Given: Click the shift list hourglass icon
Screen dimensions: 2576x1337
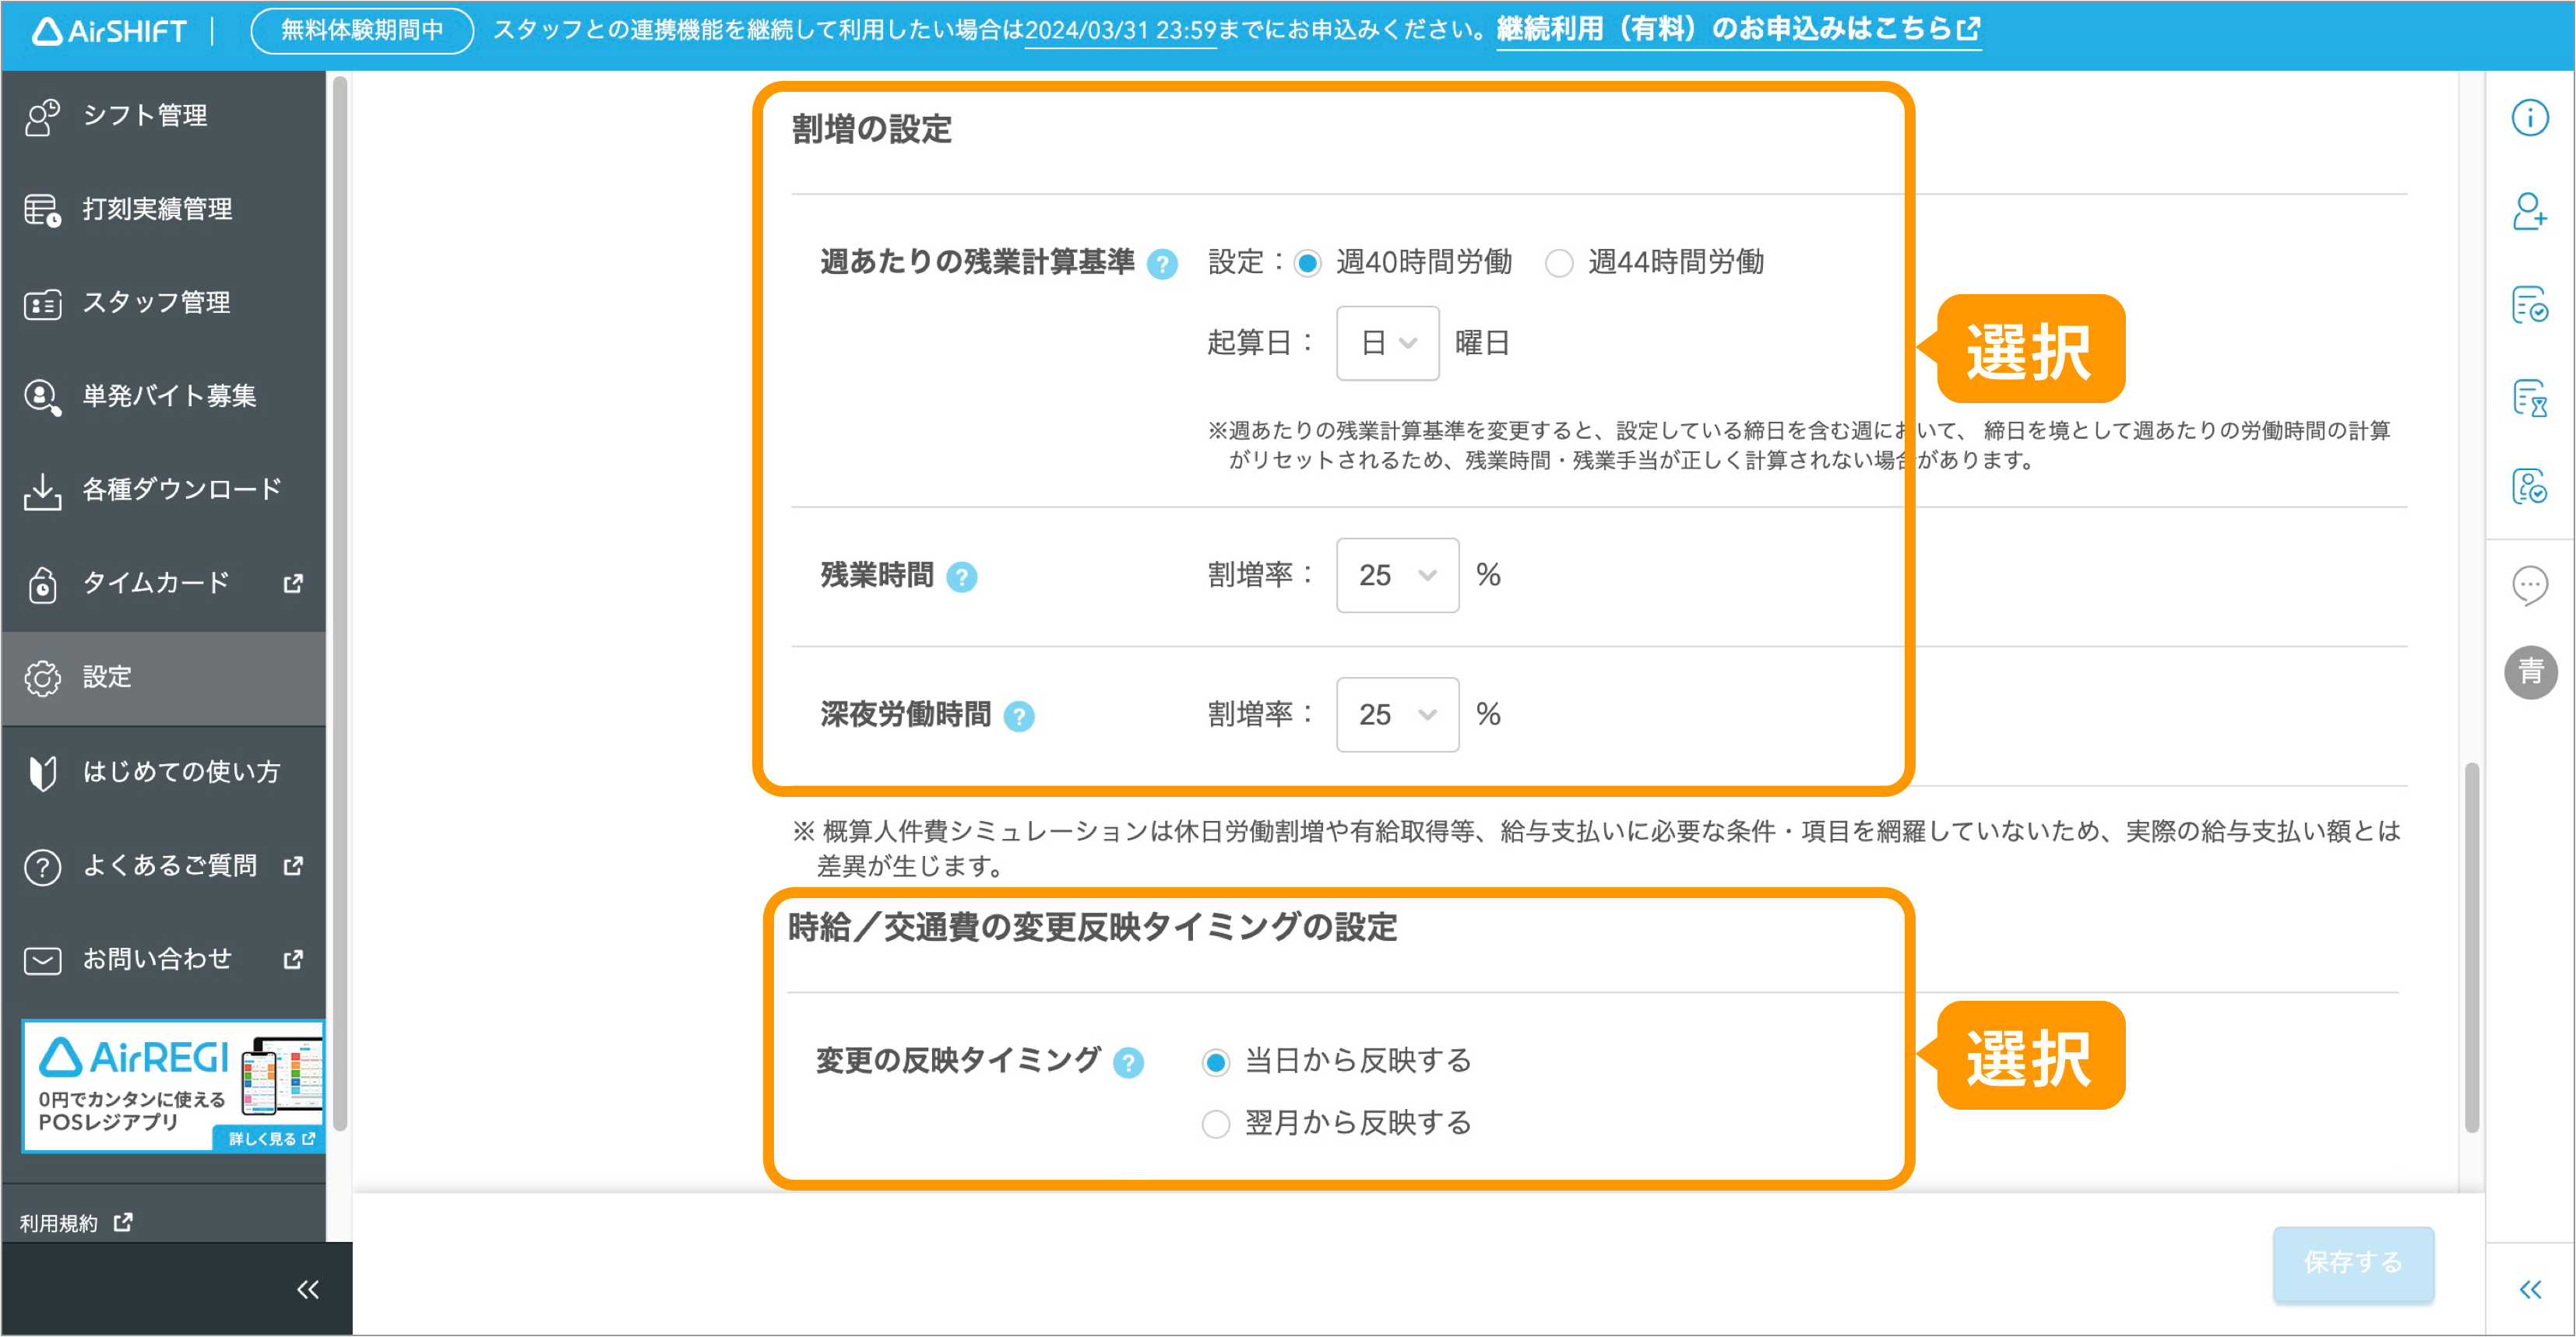Looking at the screenshot, I should tap(2530, 398).
